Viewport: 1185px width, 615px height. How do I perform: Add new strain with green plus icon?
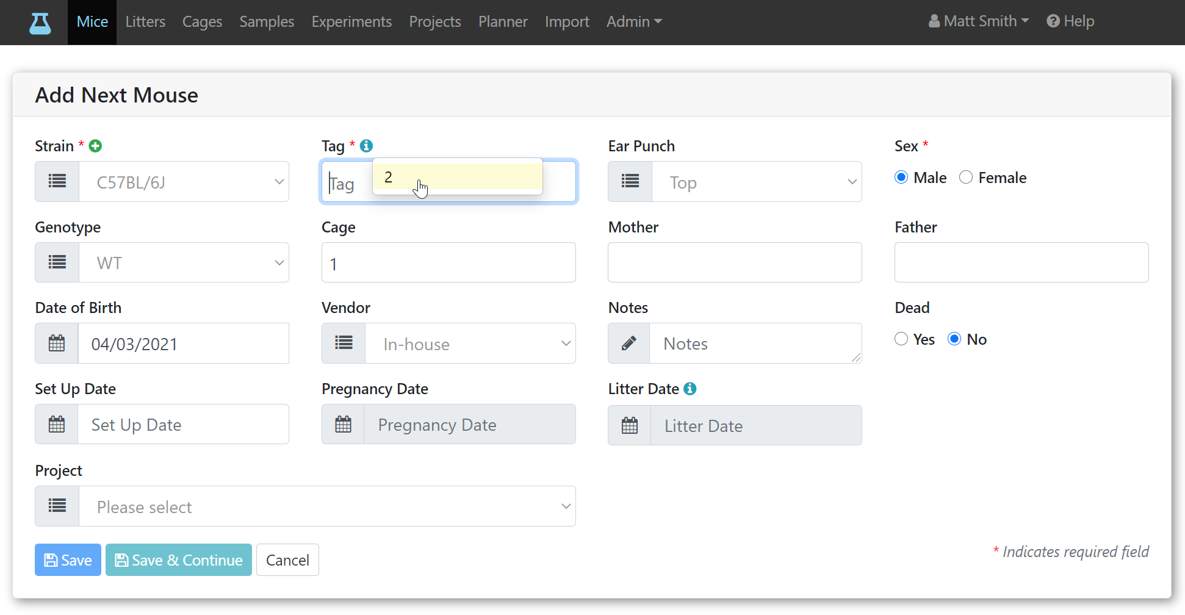pyautogui.click(x=95, y=146)
